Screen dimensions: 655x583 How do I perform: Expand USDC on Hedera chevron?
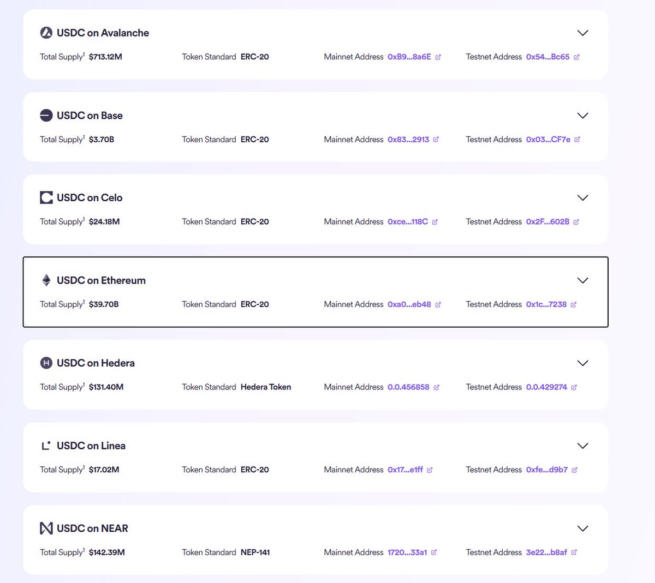[x=582, y=363]
